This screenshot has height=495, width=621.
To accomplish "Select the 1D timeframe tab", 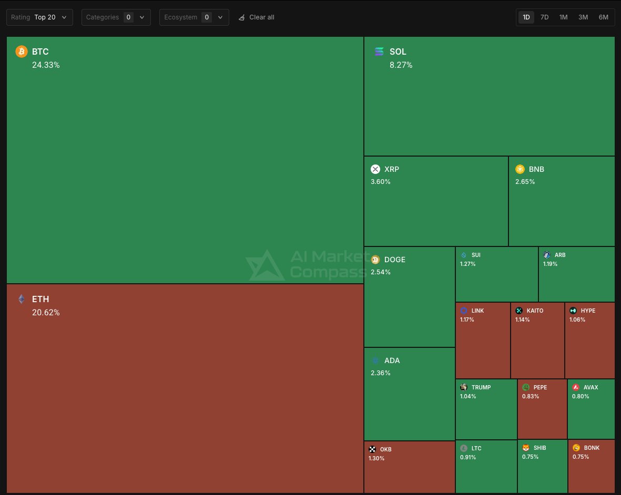I will pyautogui.click(x=526, y=17).
